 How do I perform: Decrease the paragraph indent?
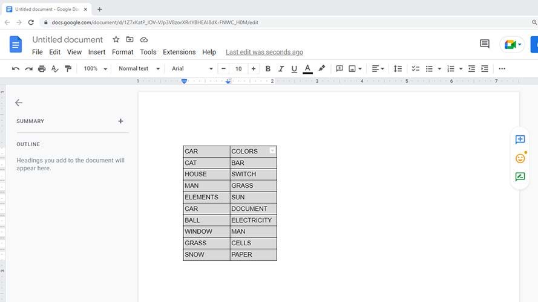472,69
